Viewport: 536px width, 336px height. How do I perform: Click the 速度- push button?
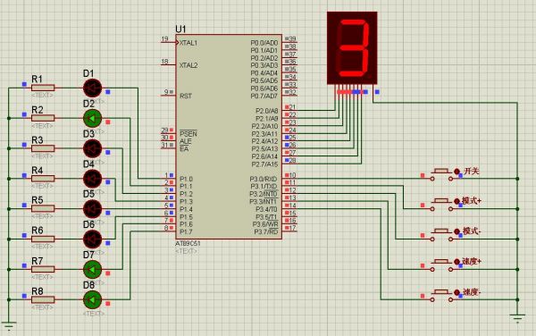441,295
